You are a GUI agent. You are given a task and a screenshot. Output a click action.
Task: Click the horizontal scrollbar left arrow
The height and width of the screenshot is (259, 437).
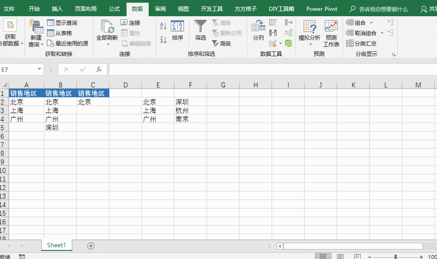pyautogui.click(x=280, y=246)
